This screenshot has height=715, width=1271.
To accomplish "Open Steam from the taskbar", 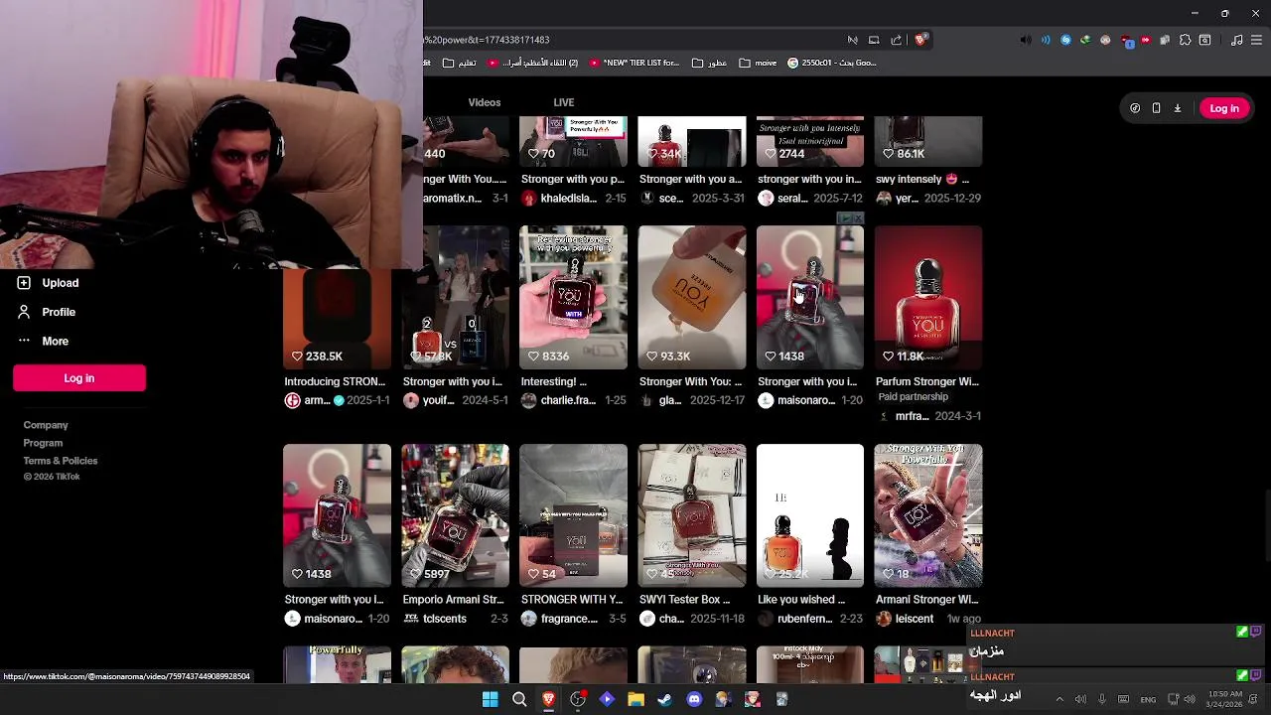I will point(664,700).
